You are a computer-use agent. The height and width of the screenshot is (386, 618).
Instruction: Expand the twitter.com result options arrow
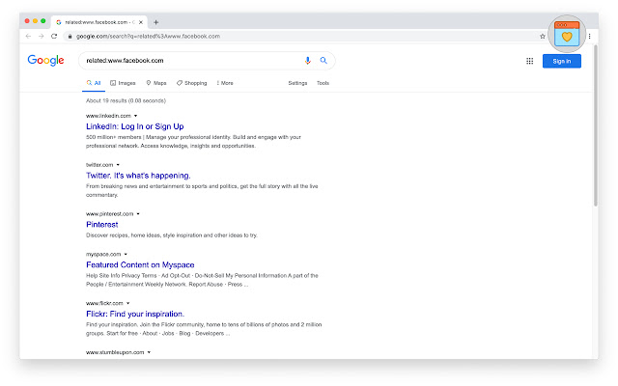(119, 165)
